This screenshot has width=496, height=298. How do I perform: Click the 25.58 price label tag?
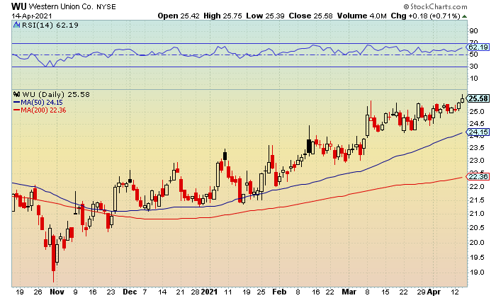(x=478, y=98)
